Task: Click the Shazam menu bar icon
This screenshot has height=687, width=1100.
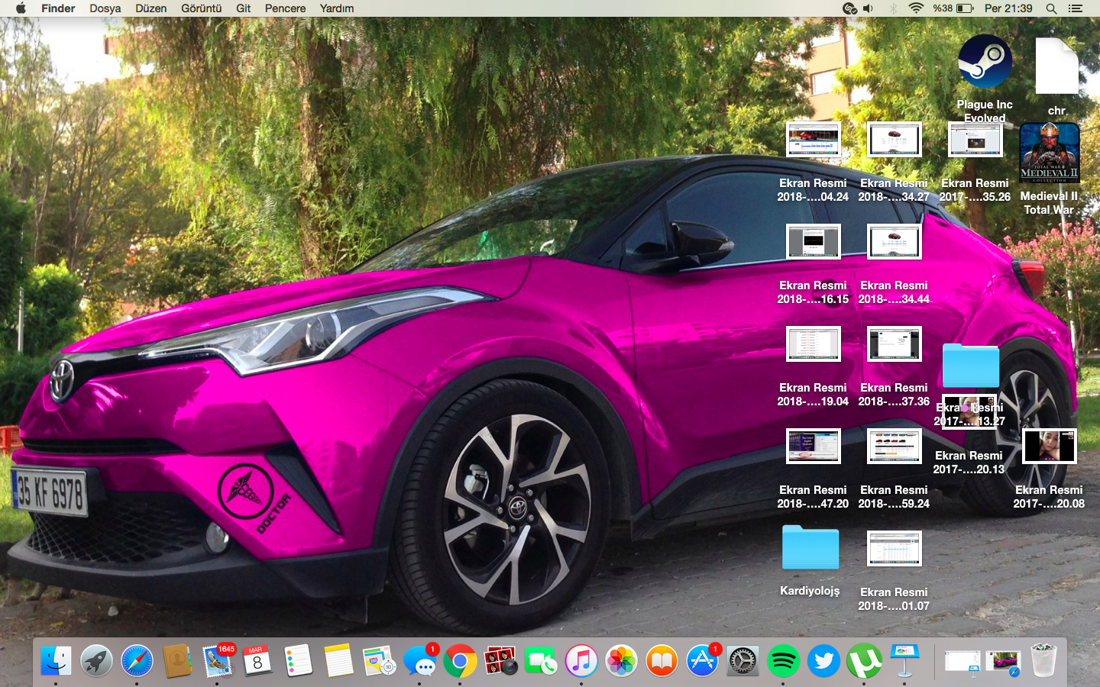Action: click(x=849, y=8)
